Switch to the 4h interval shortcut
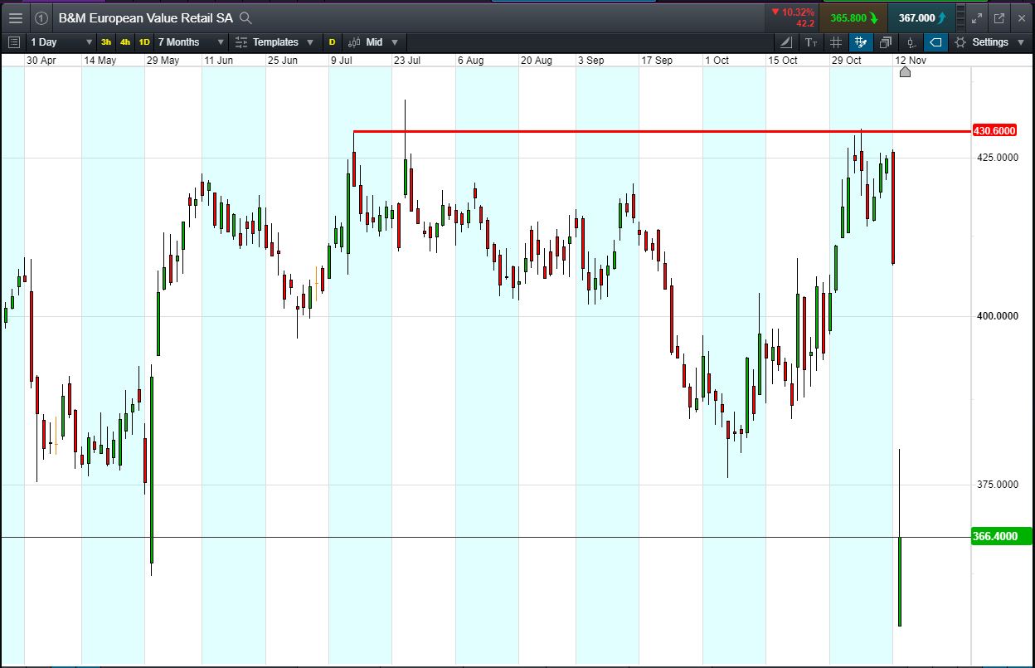The height and width of the screenshot is (668, 1035). pyautogui.click(x=125, y=41)
